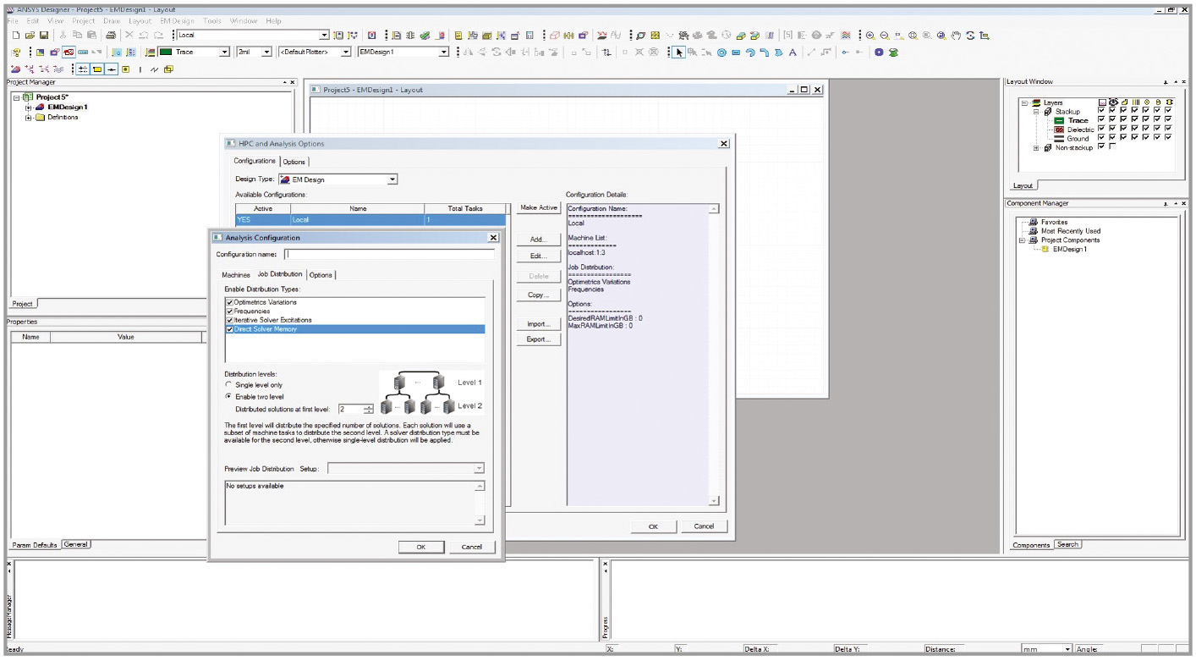Select the arrow pointer select tool
The width and height of the screenshot is (1196, 661).
(678, 52)
